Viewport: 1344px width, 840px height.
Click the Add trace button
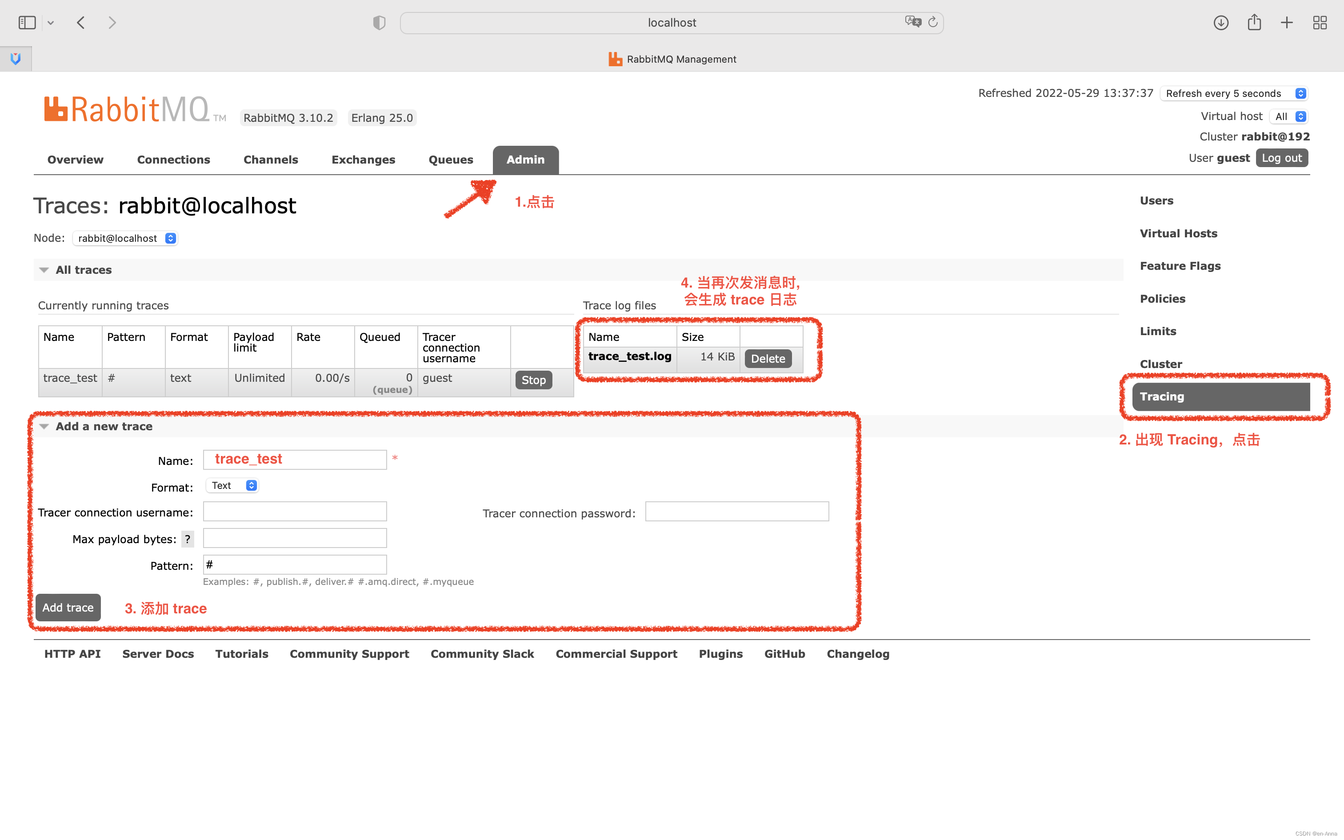pyautogui.click(x=68, y=608)
